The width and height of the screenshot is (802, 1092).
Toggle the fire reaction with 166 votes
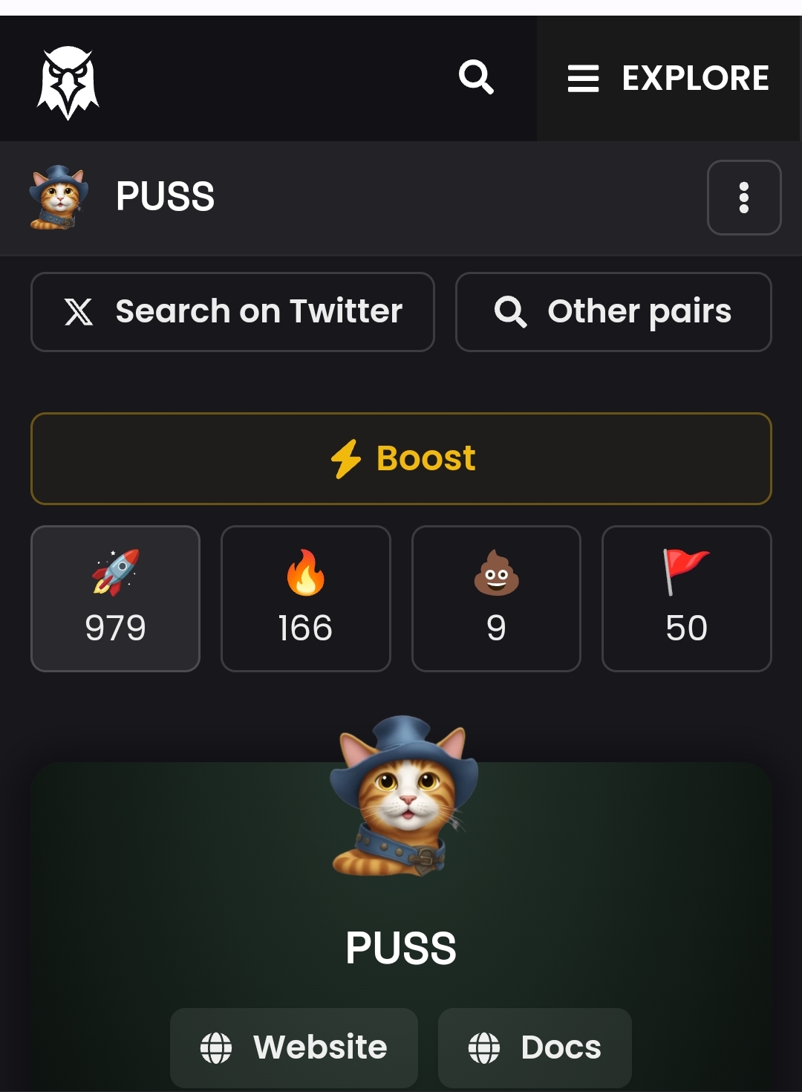click(306, 599)
